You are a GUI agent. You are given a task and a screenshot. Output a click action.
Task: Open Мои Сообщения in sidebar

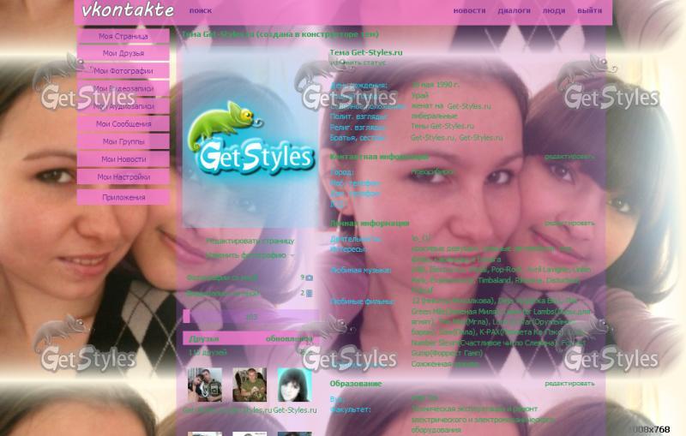point(123,124)
